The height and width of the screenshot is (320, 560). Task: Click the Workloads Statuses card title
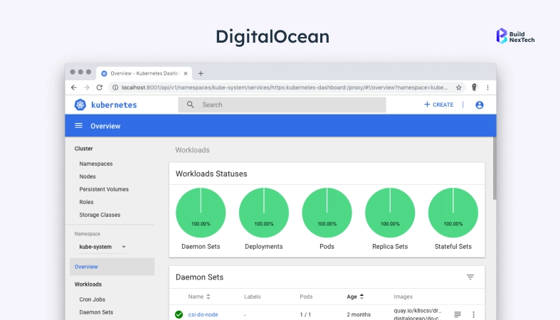pos(211,174)
